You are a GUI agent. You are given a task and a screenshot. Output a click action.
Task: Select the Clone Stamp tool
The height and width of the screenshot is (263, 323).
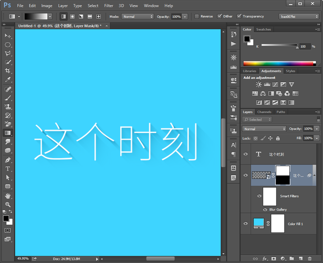tap(8, 106)
